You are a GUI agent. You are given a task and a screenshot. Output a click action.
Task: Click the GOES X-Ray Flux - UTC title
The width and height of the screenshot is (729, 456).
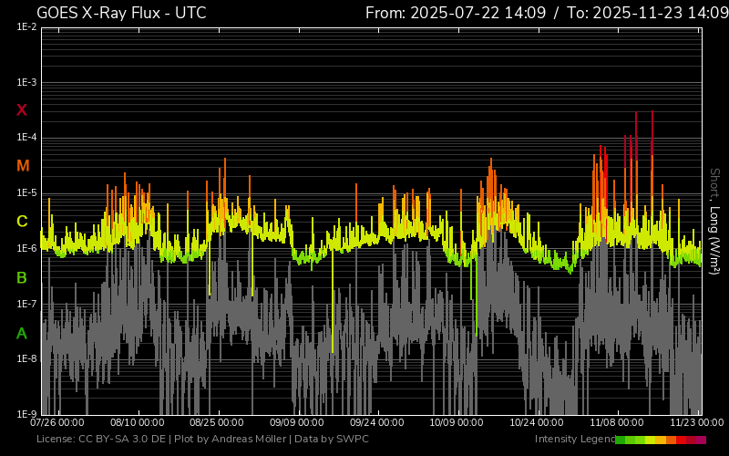tap(121, 13)
